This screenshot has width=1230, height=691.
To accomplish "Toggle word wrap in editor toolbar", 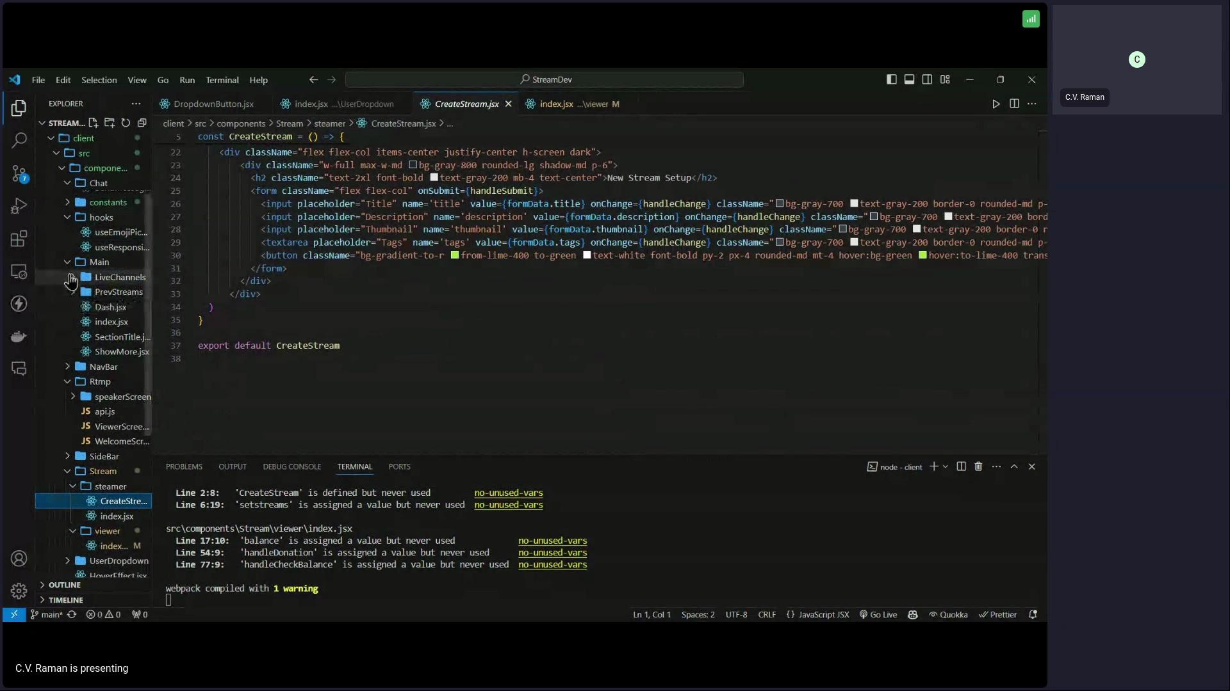I will (x=1031, y=104).
